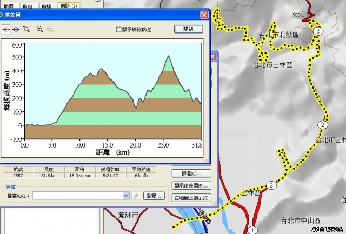Close the 落差圖 window with the X
Image resolution: width=346 pixels, height=234 pixels.
click(x=204, y=15)
